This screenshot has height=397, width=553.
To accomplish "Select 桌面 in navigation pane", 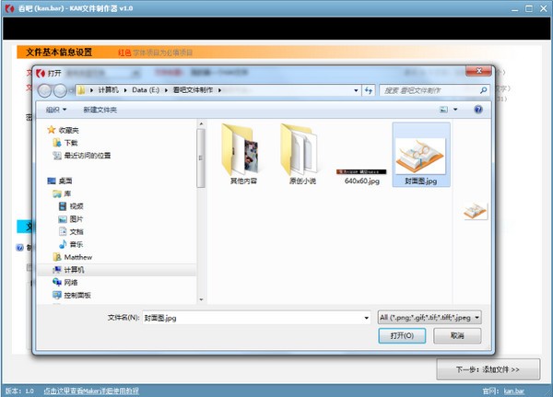I will 60,181.
